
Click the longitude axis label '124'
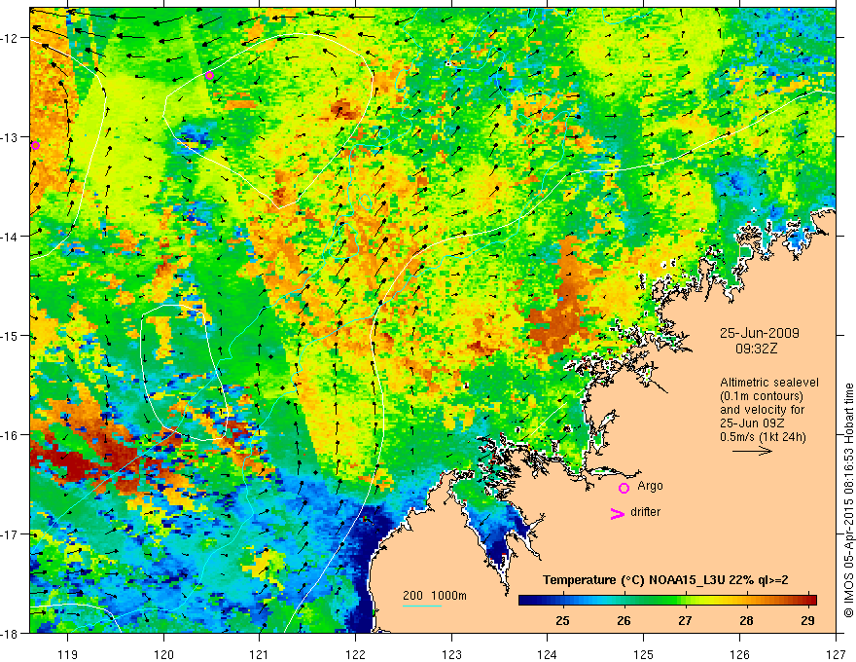coord(548,655)
